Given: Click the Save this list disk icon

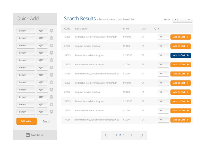Looking at the screenshot, I should tap(27, 135).
